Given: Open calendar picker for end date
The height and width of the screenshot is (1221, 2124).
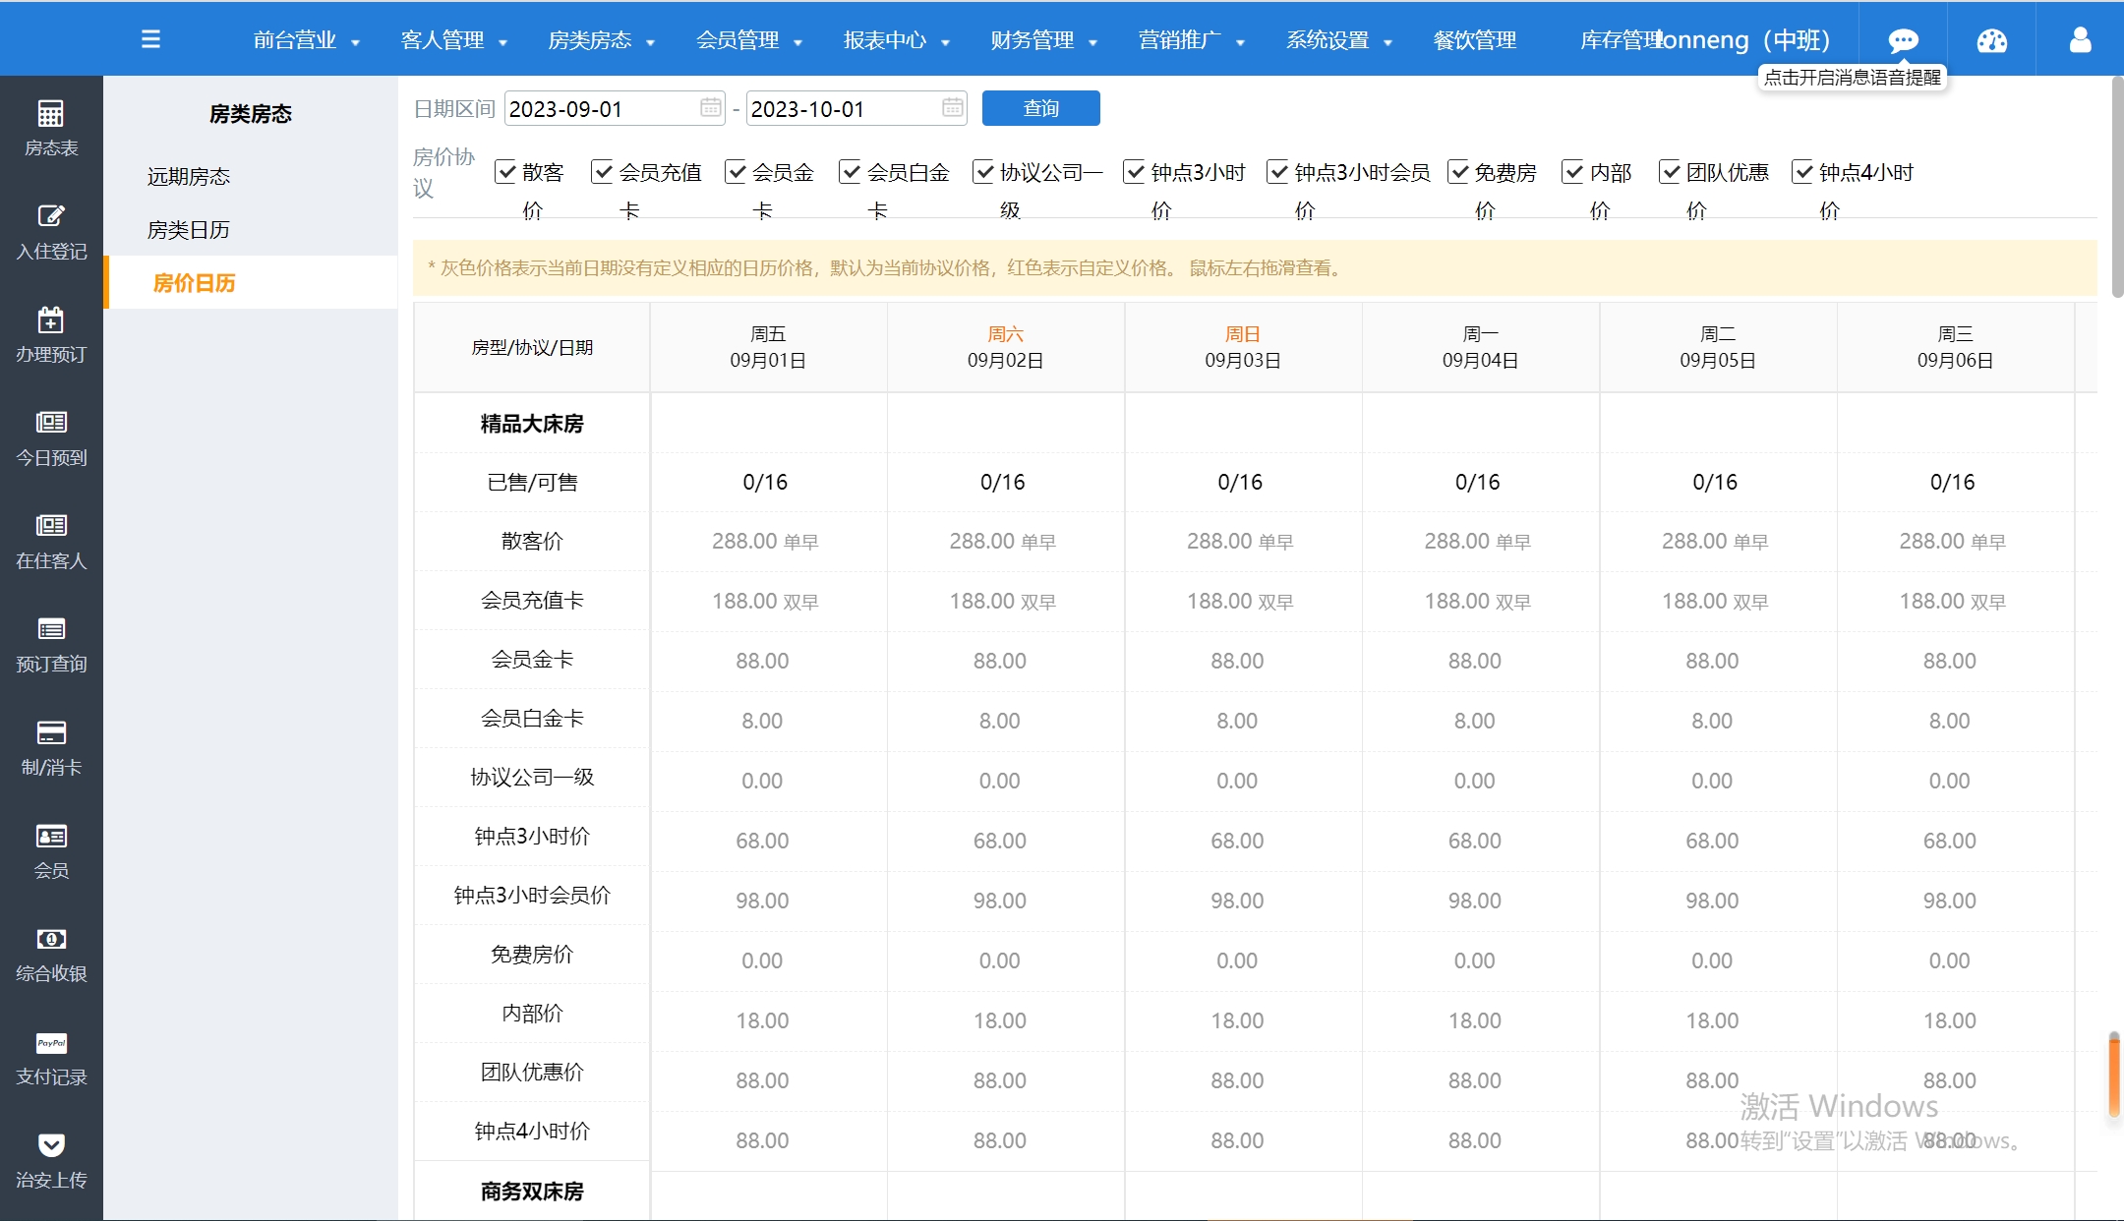Looking at the screenshot, I should pyautogui.click(x=953, y=107).
